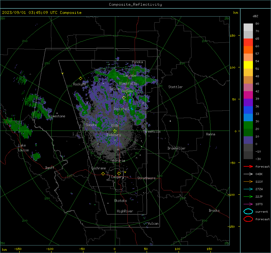Pick the bright yellow dBZ legend swatch
This screenshot has height=253, width=271.
click(248, 65)
